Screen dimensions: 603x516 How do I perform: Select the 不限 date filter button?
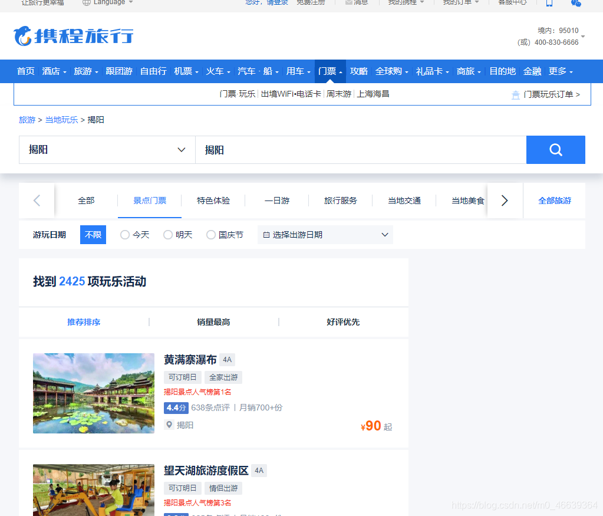pyautogui.click(x=93, y=235)
